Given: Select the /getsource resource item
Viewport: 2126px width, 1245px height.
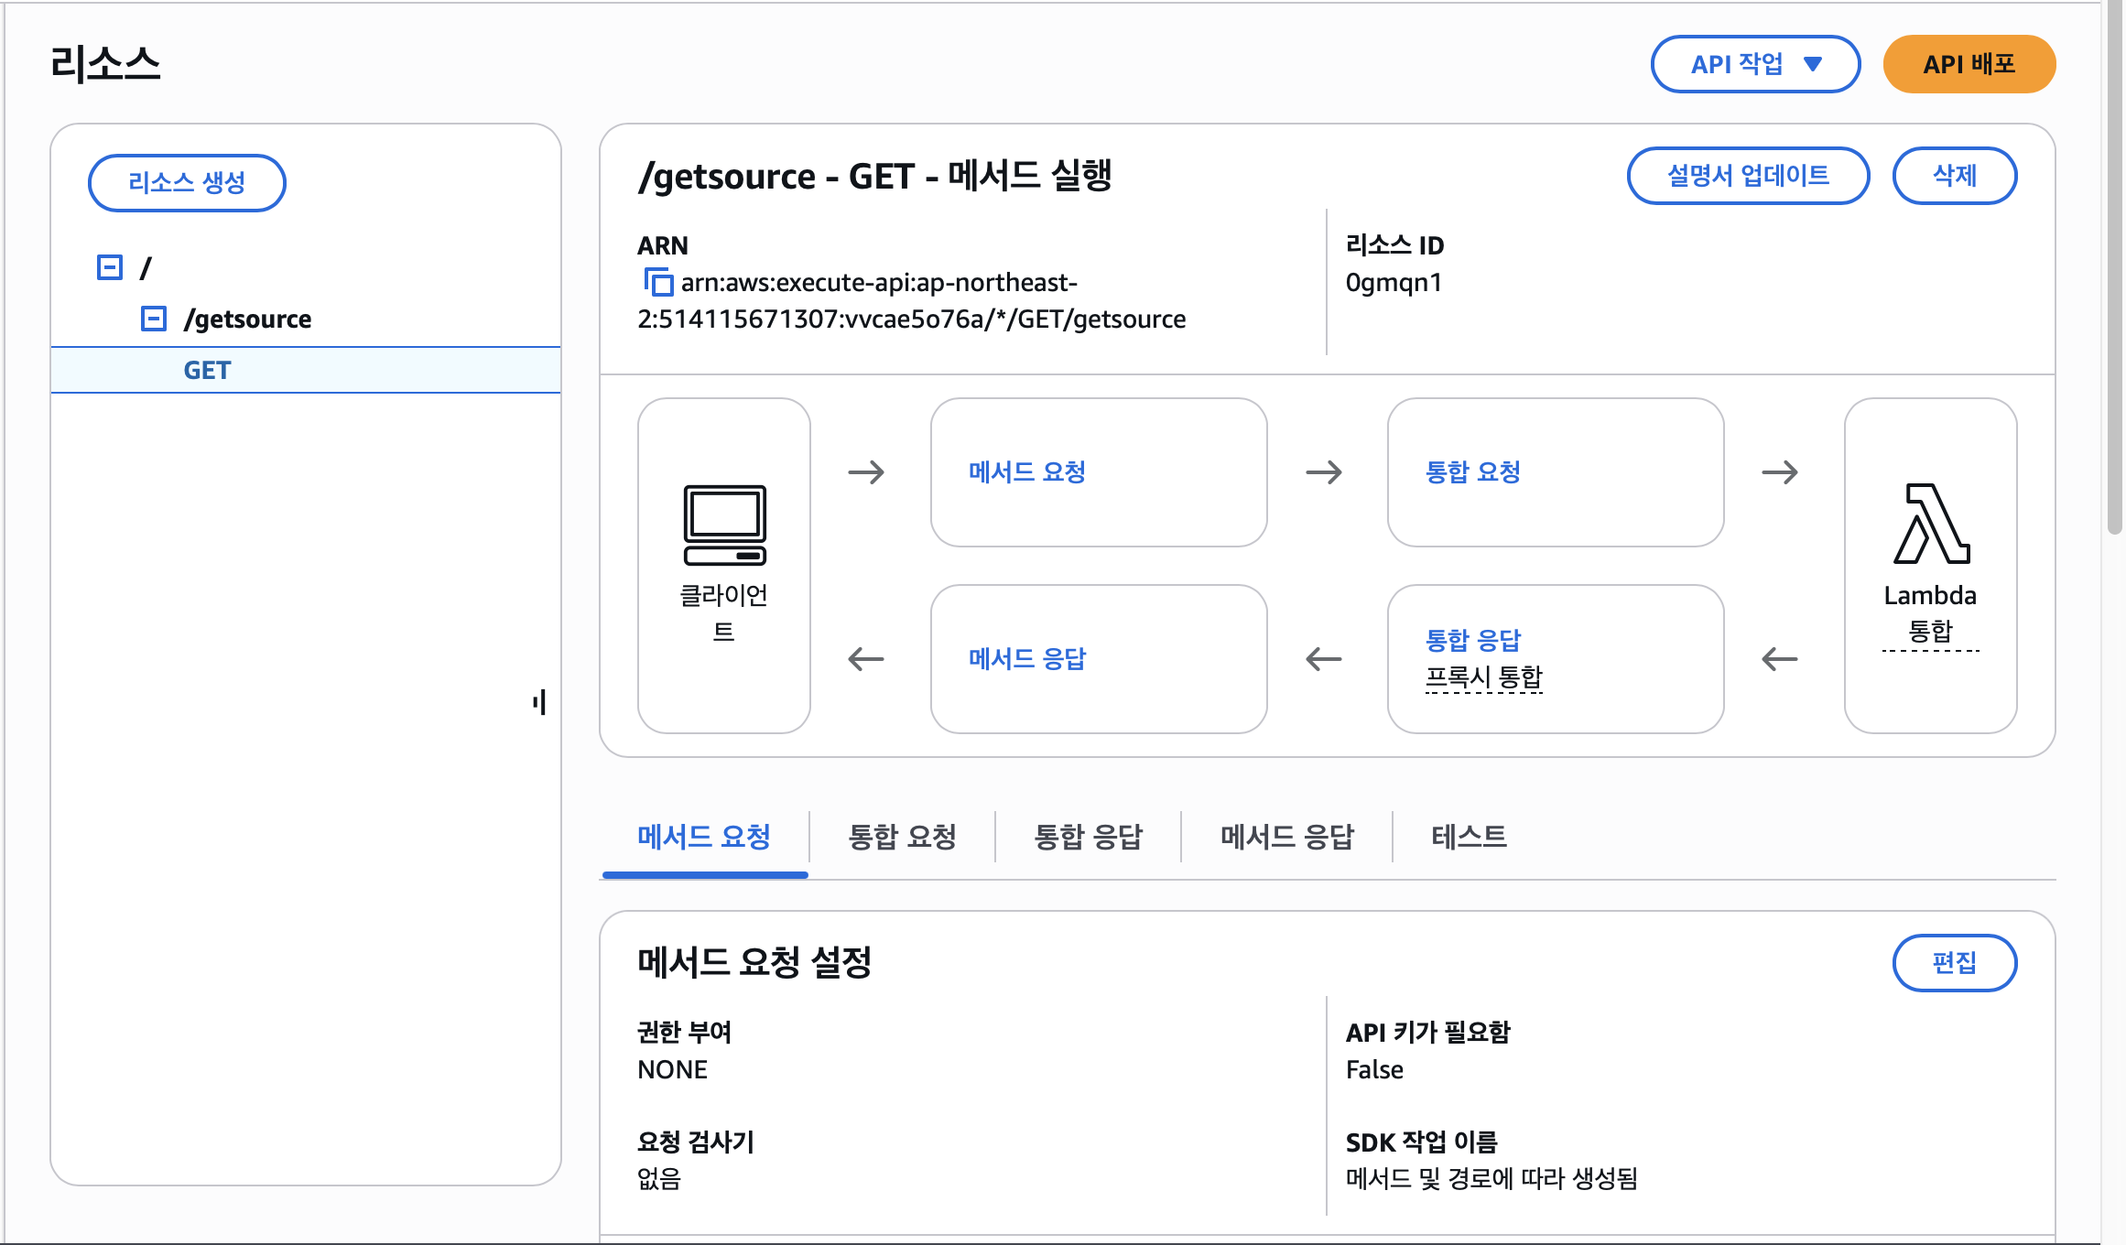Looking at the screenshot, I should point(247,319).
